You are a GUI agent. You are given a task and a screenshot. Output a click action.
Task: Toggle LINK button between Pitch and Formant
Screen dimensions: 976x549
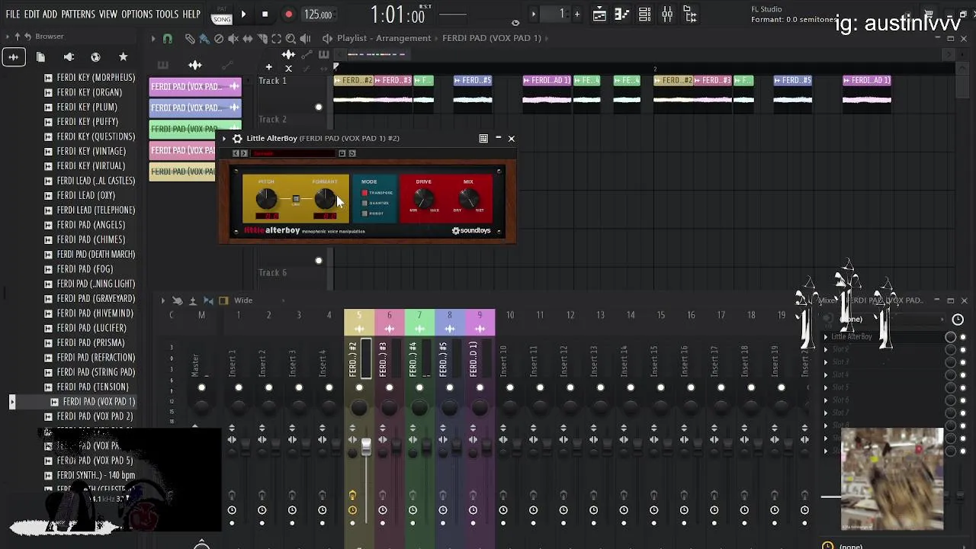click(x=296, y=199)
